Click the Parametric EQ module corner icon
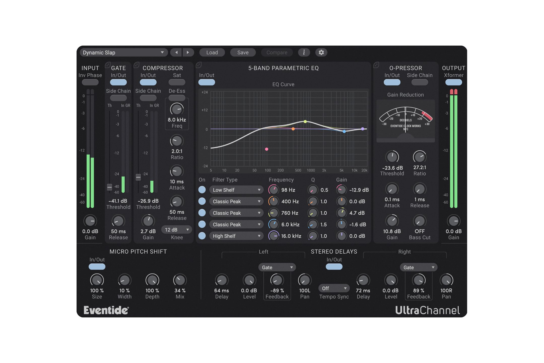 (199, 65)
